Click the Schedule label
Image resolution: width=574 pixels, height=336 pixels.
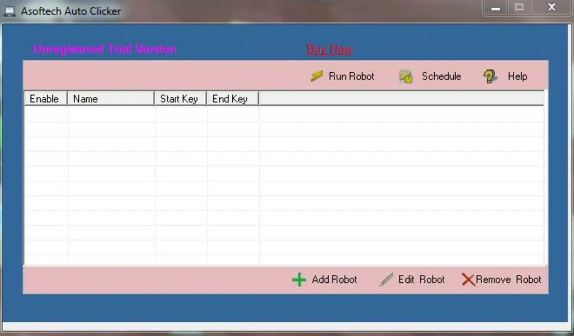[441, 76]
